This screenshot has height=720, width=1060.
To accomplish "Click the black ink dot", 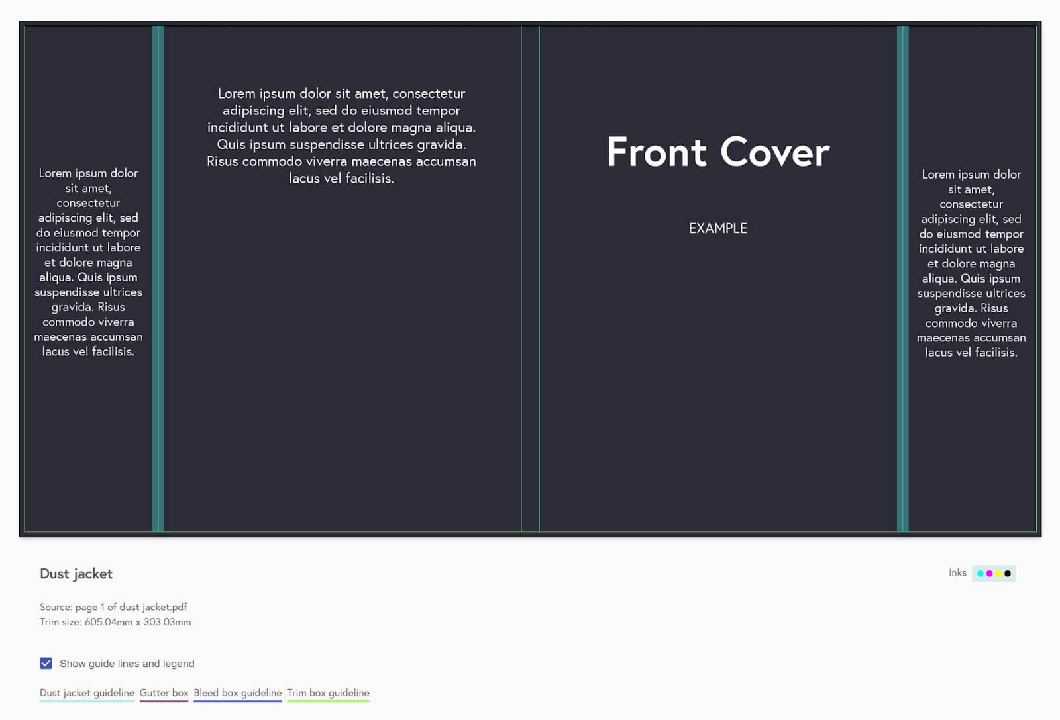I will [1008, 574].
